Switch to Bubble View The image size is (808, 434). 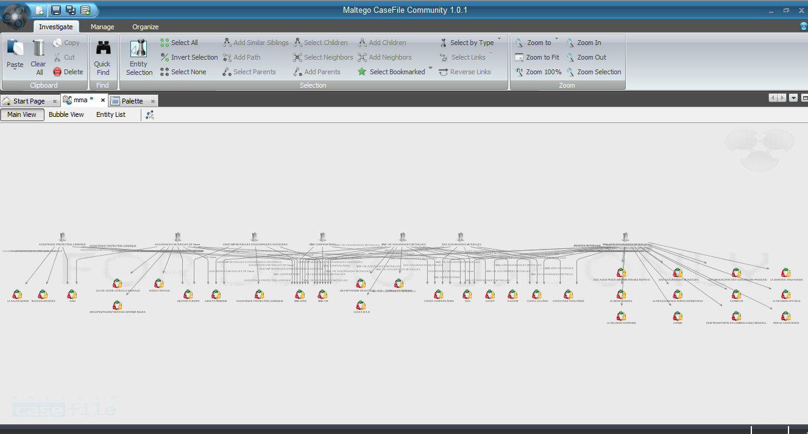[66, 114]
